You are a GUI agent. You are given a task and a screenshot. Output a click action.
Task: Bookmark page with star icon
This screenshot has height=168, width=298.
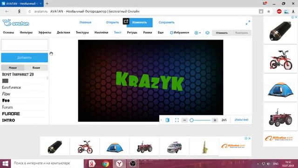click(269, 11)
